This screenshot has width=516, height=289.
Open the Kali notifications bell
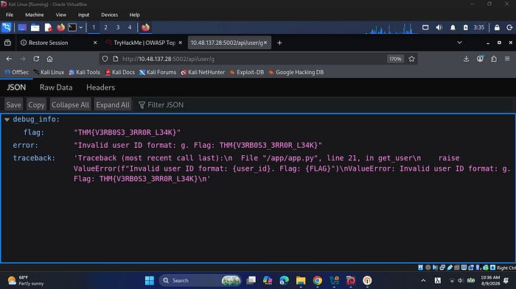point(453,28)
